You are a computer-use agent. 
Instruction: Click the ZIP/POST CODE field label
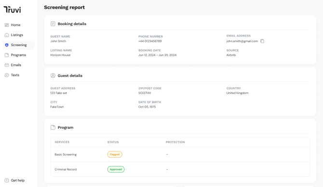(x=150, y=88)
